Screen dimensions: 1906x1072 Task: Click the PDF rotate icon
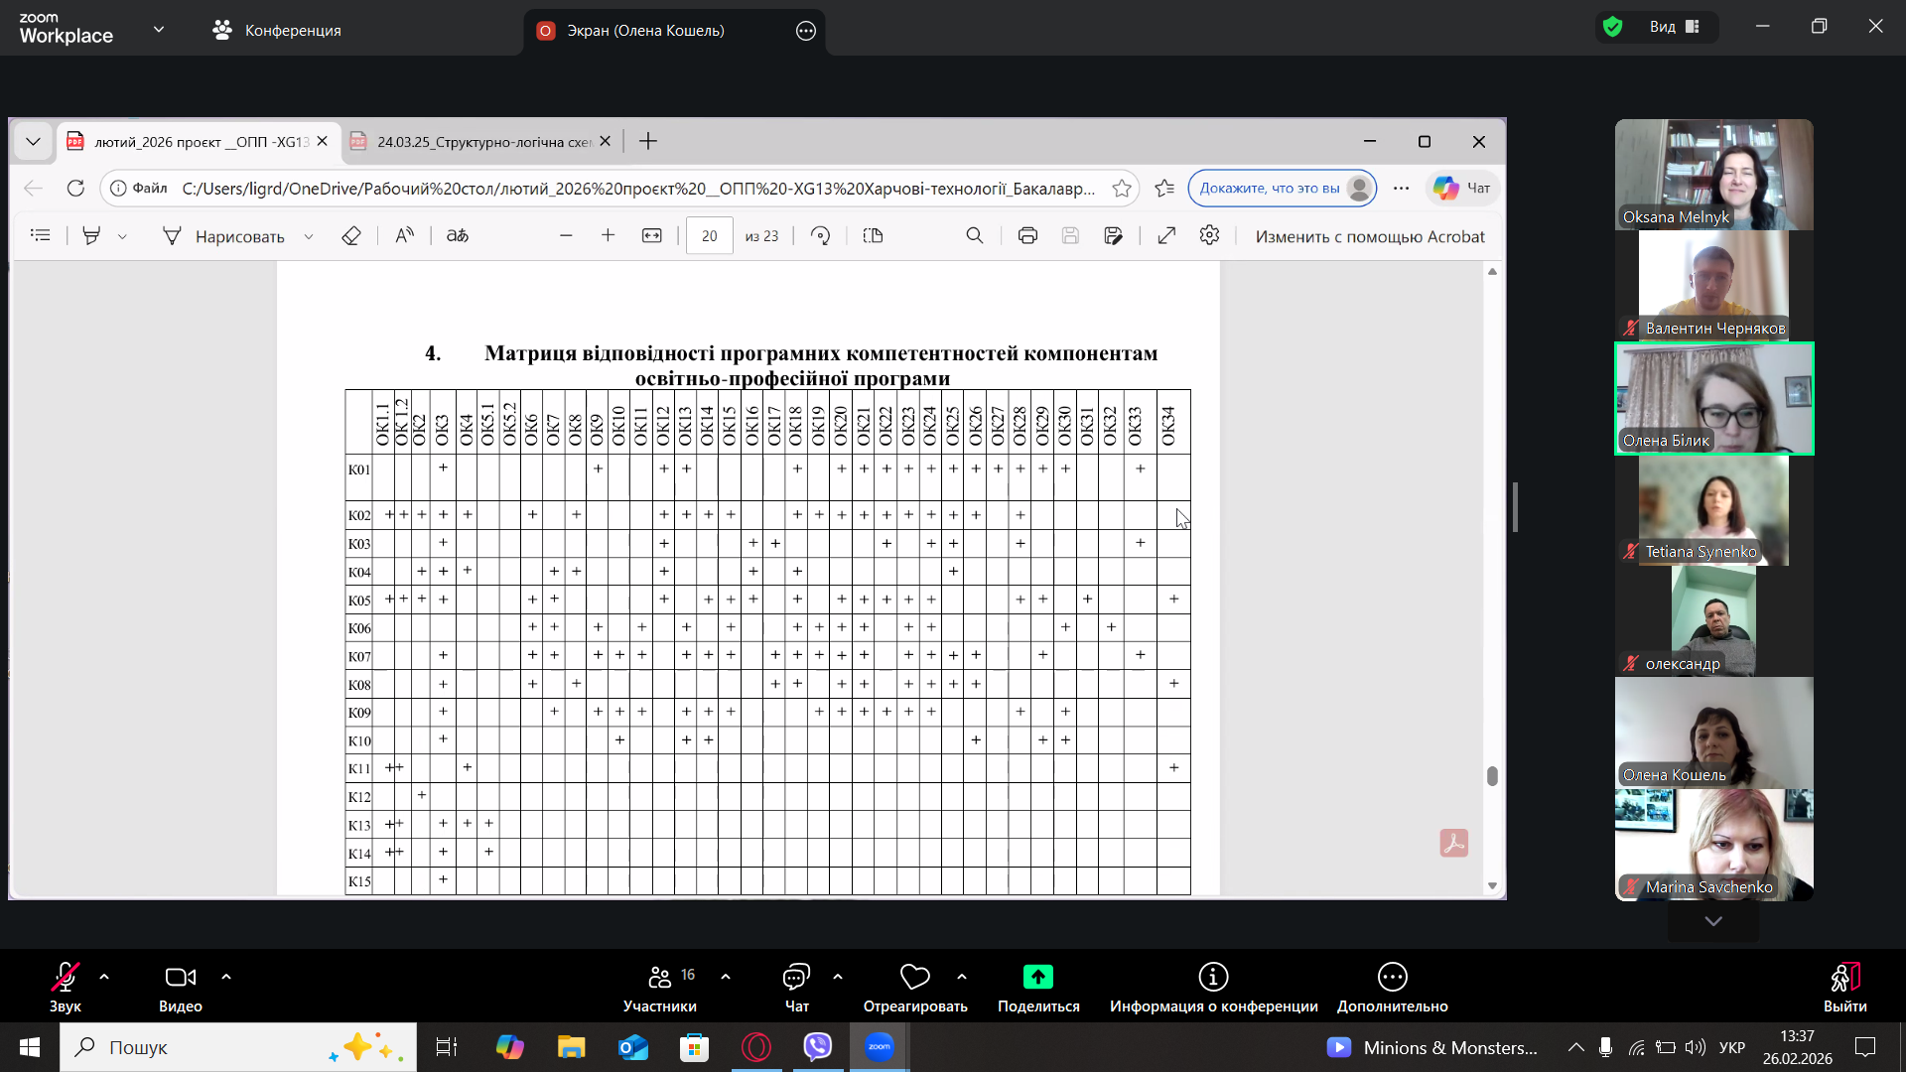(820, 236)
